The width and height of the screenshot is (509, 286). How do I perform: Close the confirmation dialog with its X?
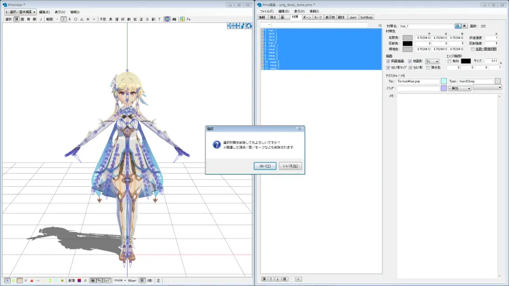coord(300,129)
